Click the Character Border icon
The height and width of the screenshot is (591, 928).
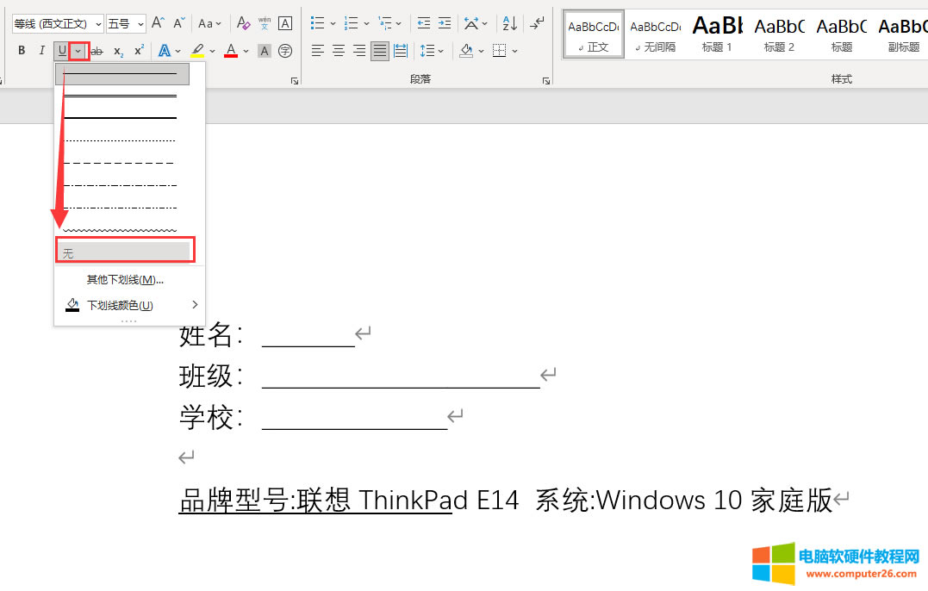click(x=284, y=23)
